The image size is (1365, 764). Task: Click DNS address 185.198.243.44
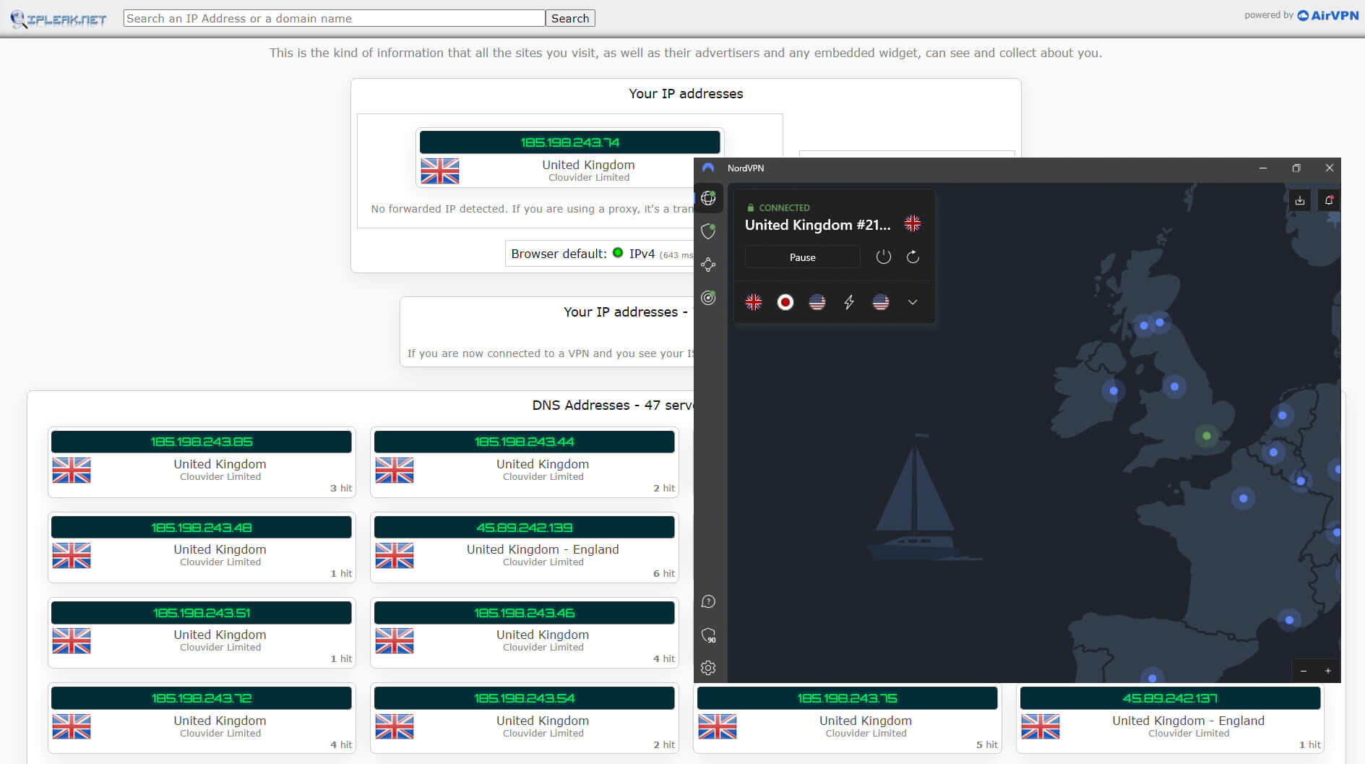tap(525, 442)
